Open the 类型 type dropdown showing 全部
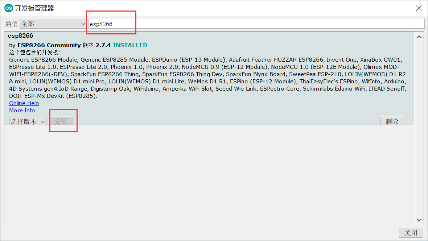 53,24
